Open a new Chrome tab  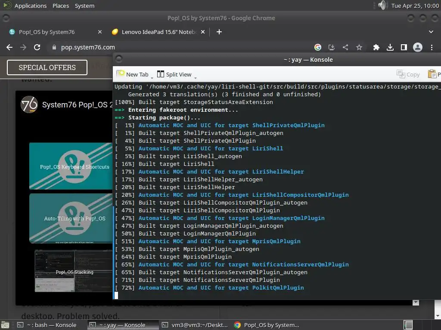click(219, 32)
